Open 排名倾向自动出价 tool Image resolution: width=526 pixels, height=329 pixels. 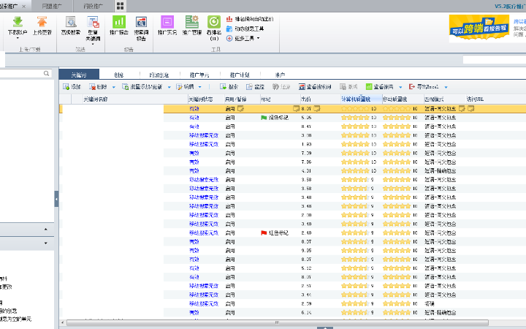point(250,19)
